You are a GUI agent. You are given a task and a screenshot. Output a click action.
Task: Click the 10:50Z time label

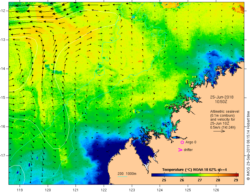pyautogui.click(x=221, y=102)
